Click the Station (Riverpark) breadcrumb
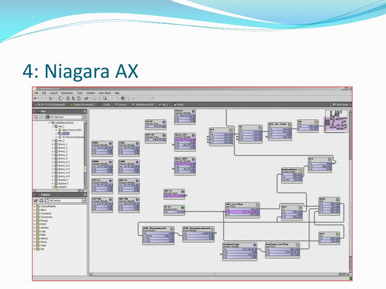This screenshot has height=289, width=386. (82, 105)
